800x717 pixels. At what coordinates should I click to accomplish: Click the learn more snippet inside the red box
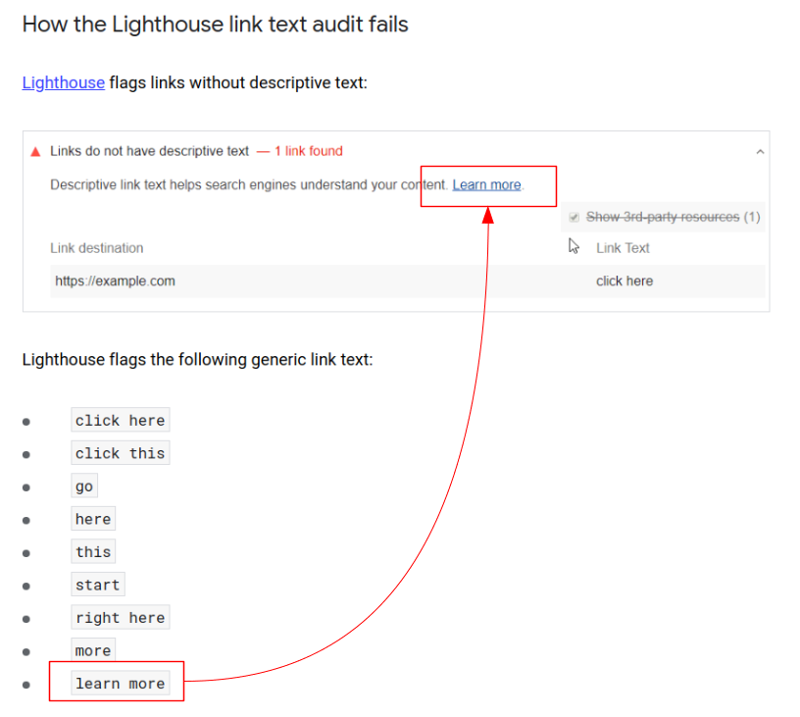[120, 683]
